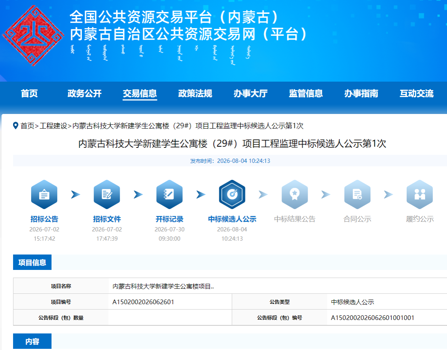Click the 招标公告 date 2026-07-02 15:17:42
447x350 pixels.
point(44,234)
